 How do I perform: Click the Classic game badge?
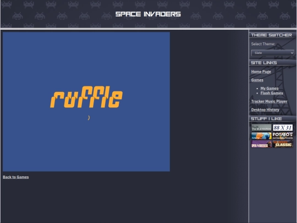(283, 144)
